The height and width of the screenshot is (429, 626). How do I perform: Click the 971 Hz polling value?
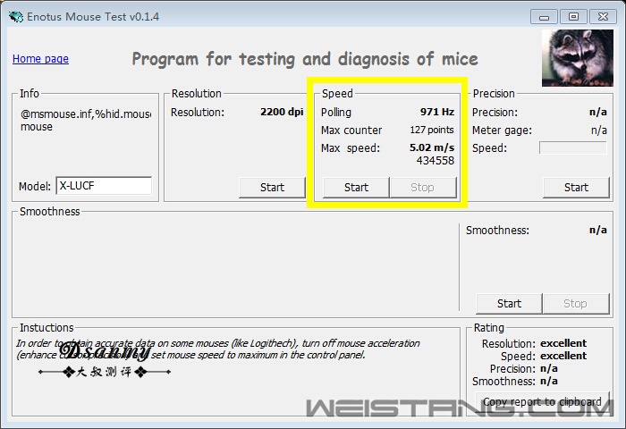tap(436, 113)
